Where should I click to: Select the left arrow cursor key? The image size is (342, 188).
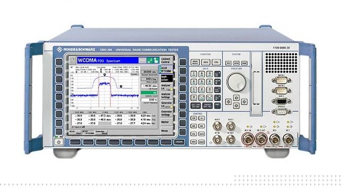pos(228,102)
